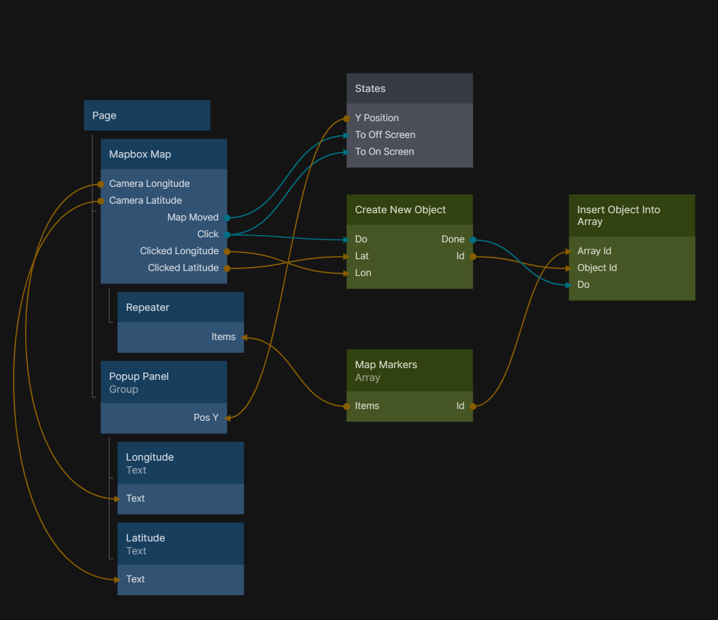Select the Clicked Longitude output port

(x=227, y=251)
